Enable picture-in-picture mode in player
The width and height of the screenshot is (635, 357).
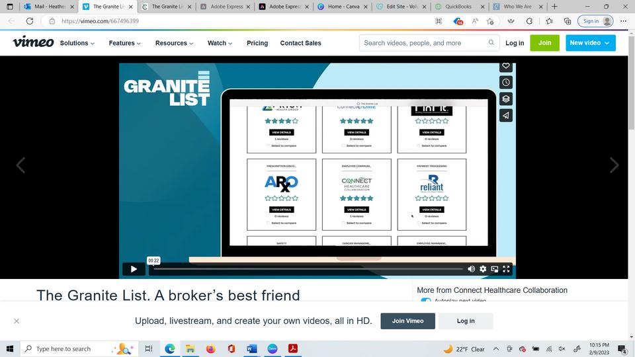click(495, 269)
